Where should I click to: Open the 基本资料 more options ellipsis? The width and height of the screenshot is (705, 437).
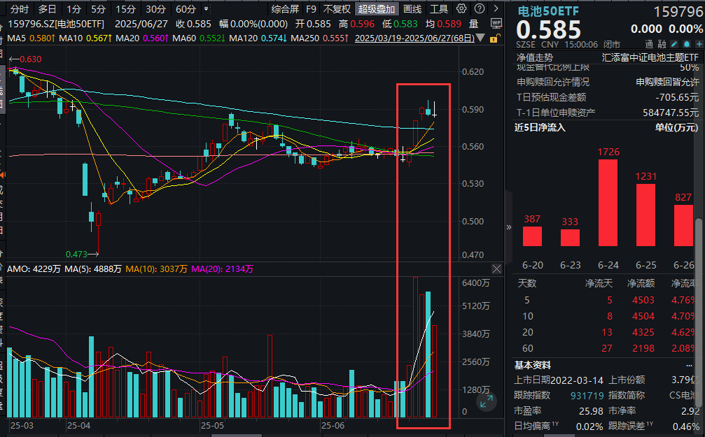pos(690,365)
